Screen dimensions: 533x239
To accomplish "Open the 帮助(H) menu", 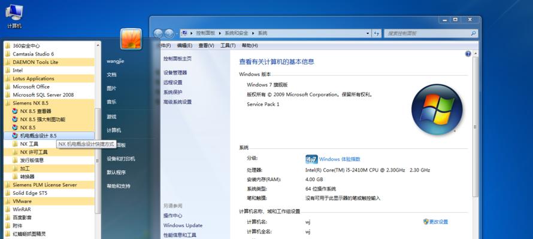I will [250, 45].
